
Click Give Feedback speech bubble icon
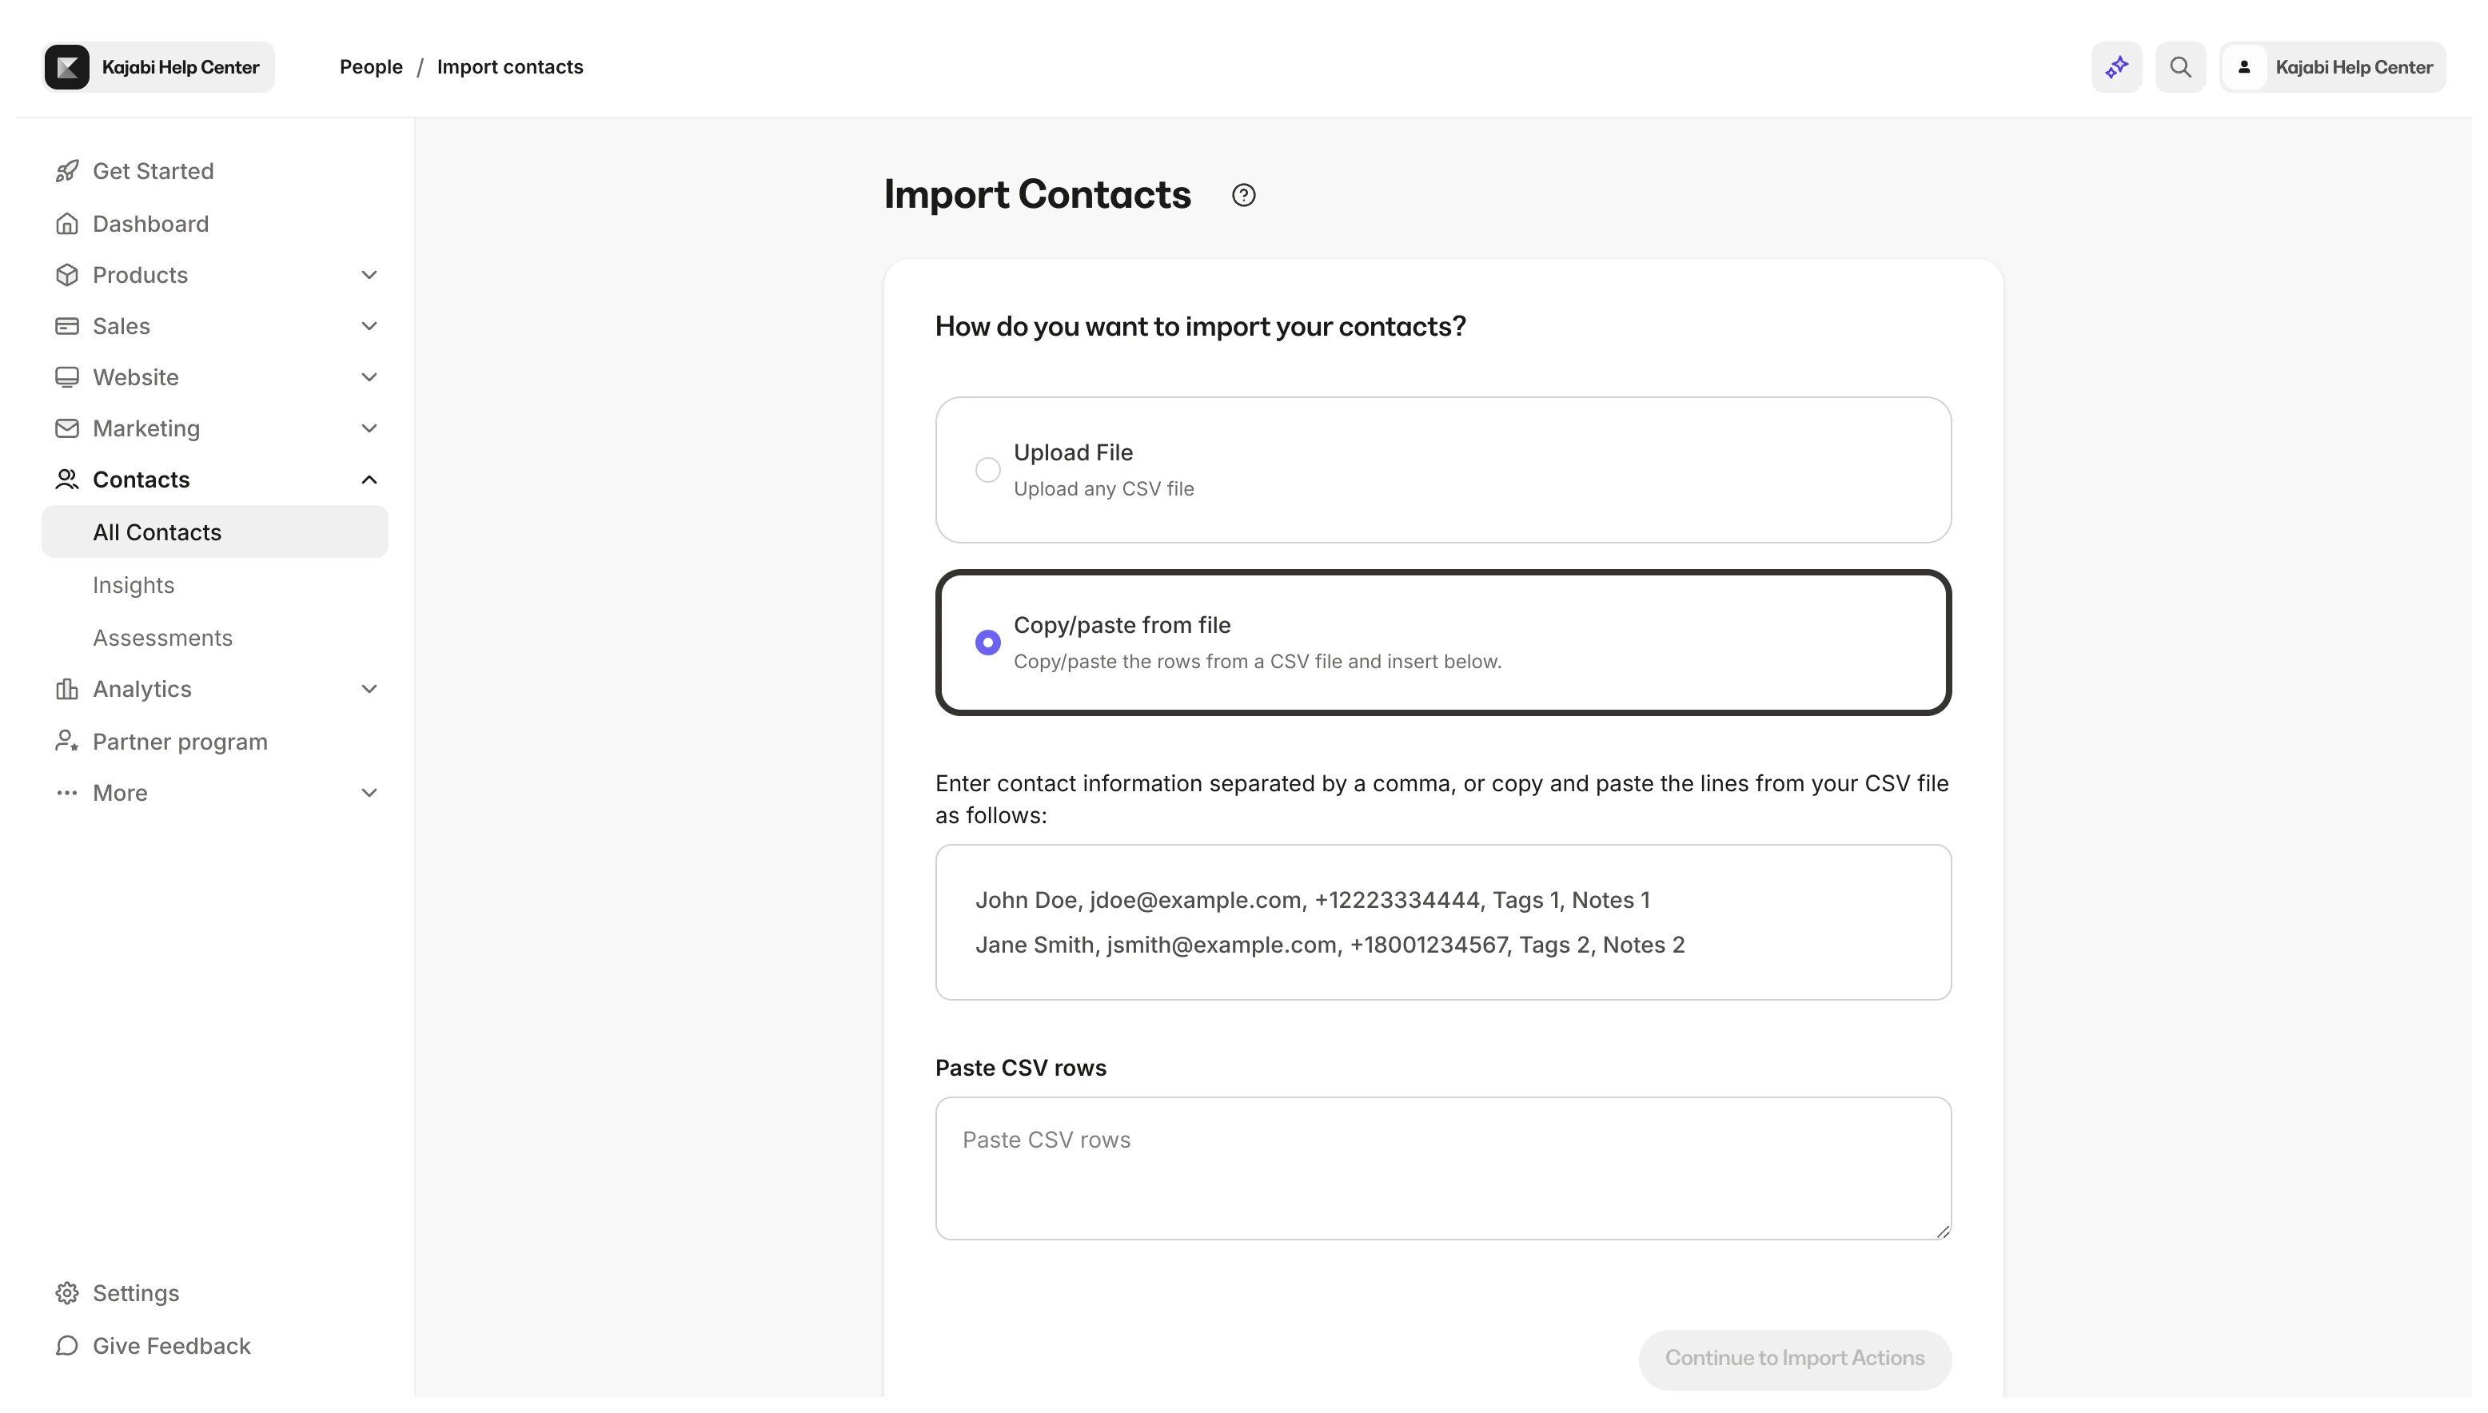click(x=67, y=1345)
